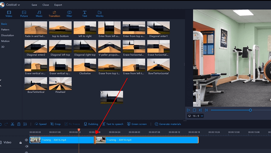Toggle Video track visibility eye
The height and width of the screenshot is (153, 271).
(26, 140)
